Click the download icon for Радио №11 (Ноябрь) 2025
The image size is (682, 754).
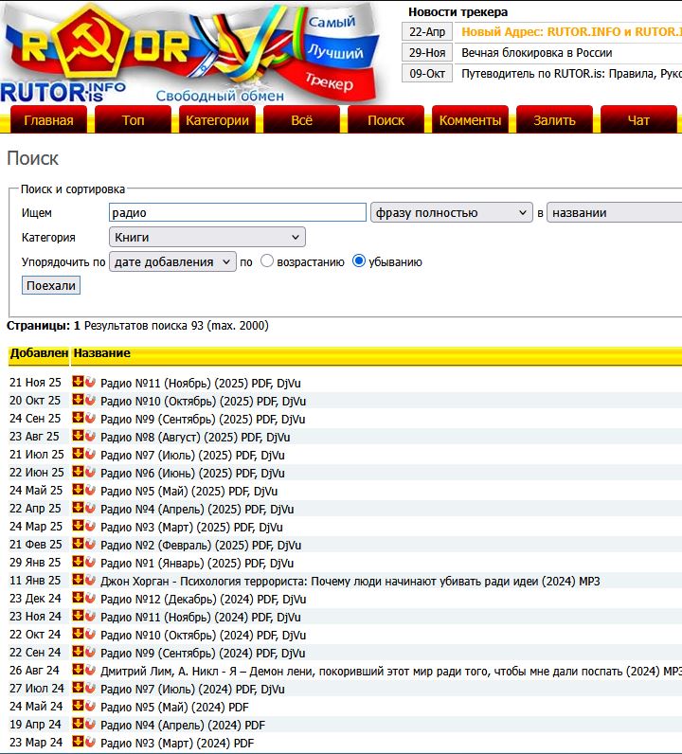[x=78, y=382]
